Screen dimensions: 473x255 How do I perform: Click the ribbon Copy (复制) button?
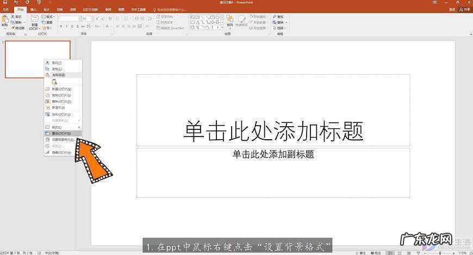[x=16, y=22]
